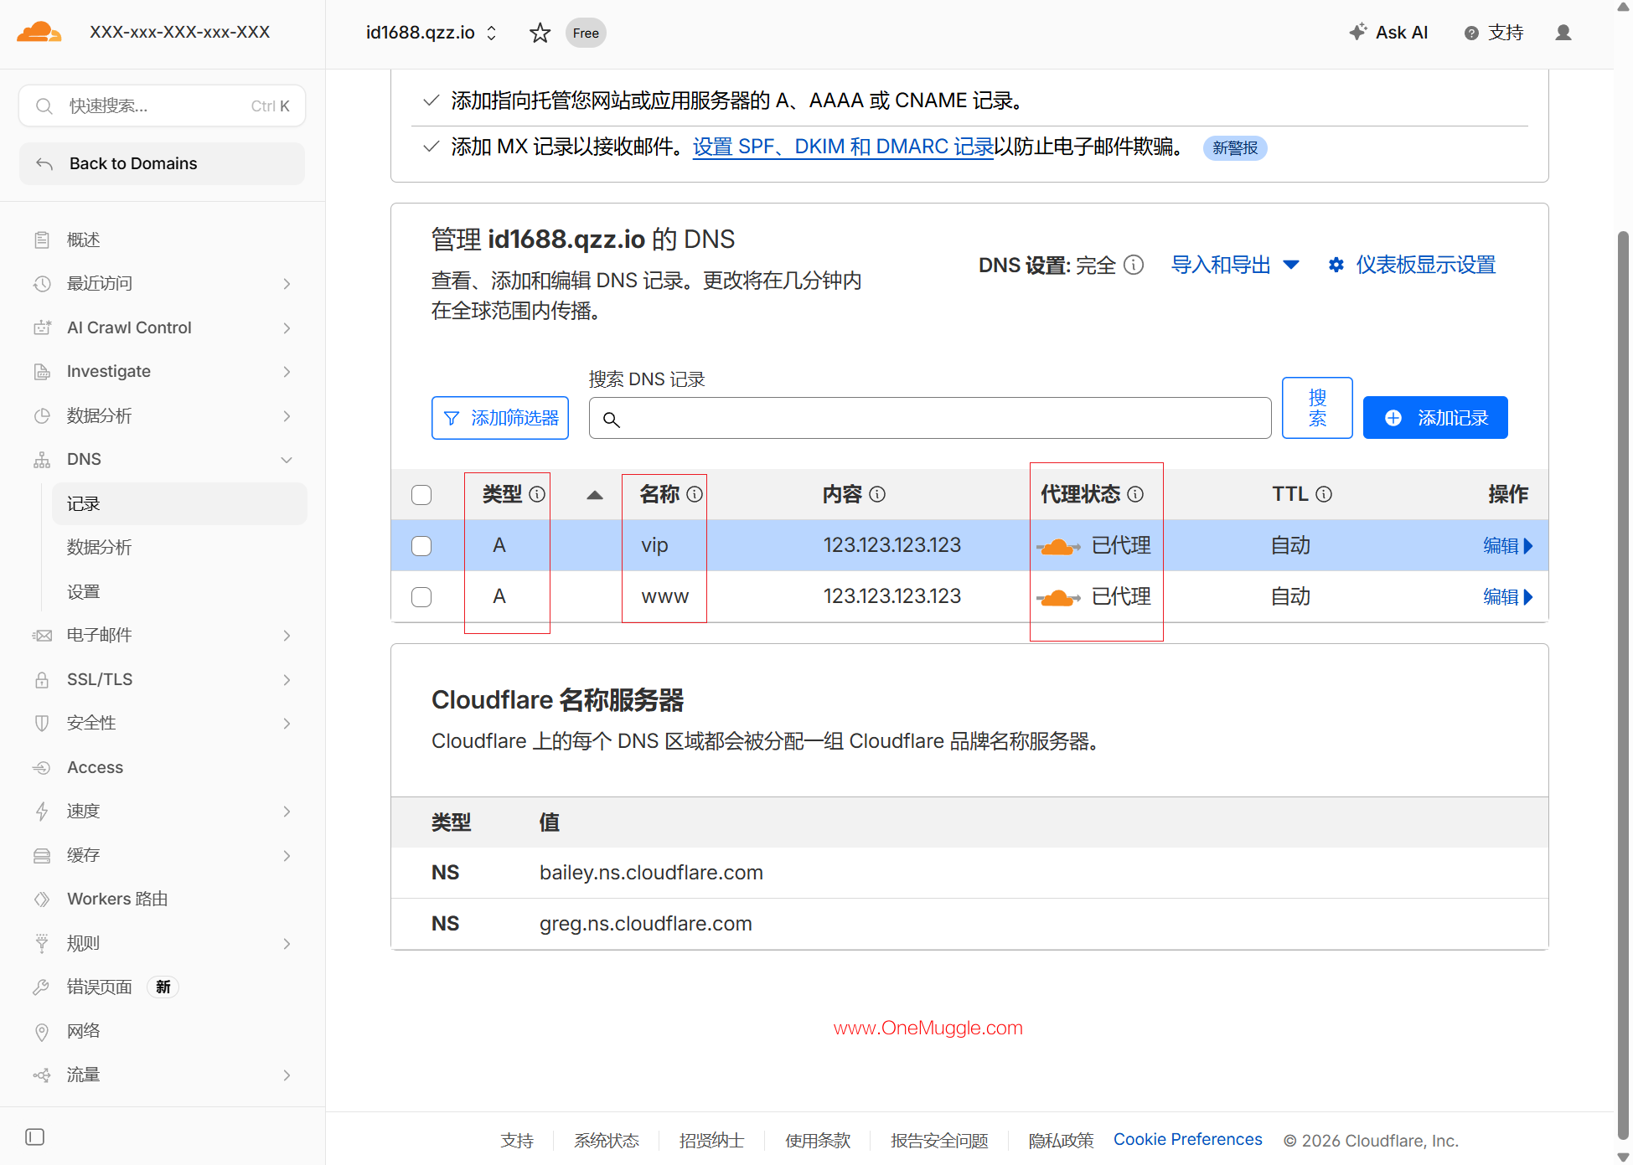Open 仪表板显示设置 link
The height and width of the screenshot is (1165, 1633).
1426,265
